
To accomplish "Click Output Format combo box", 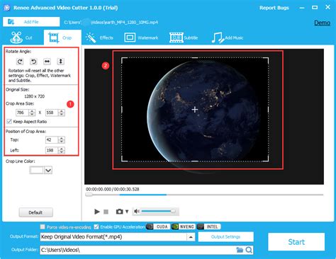I will point(118,237).
